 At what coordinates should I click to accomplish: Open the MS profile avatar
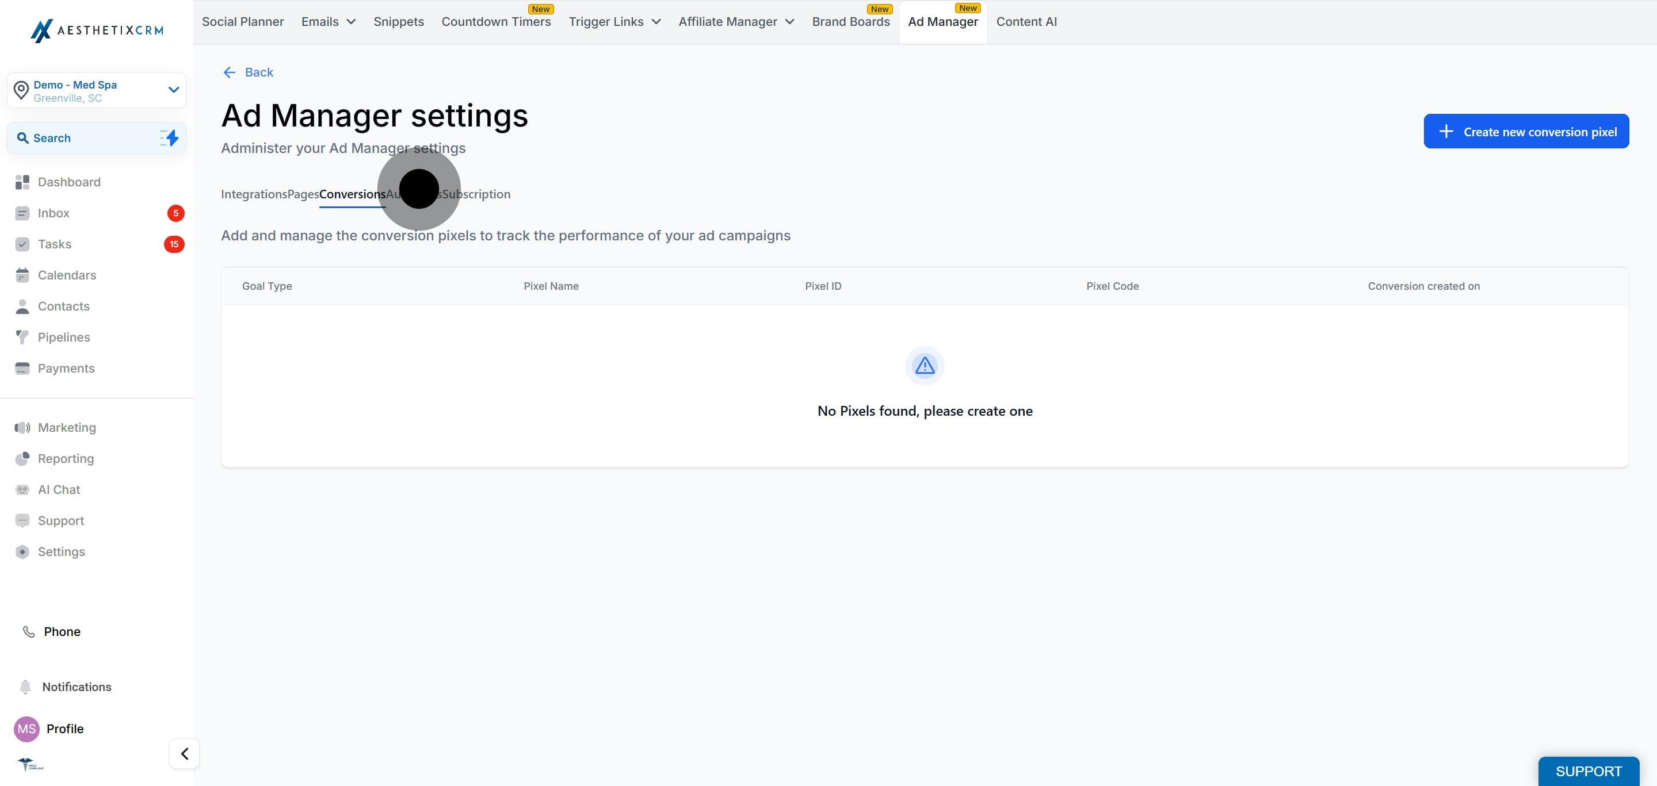pos(26,729)
